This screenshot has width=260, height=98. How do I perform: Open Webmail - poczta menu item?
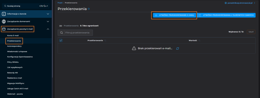(15, 94)
